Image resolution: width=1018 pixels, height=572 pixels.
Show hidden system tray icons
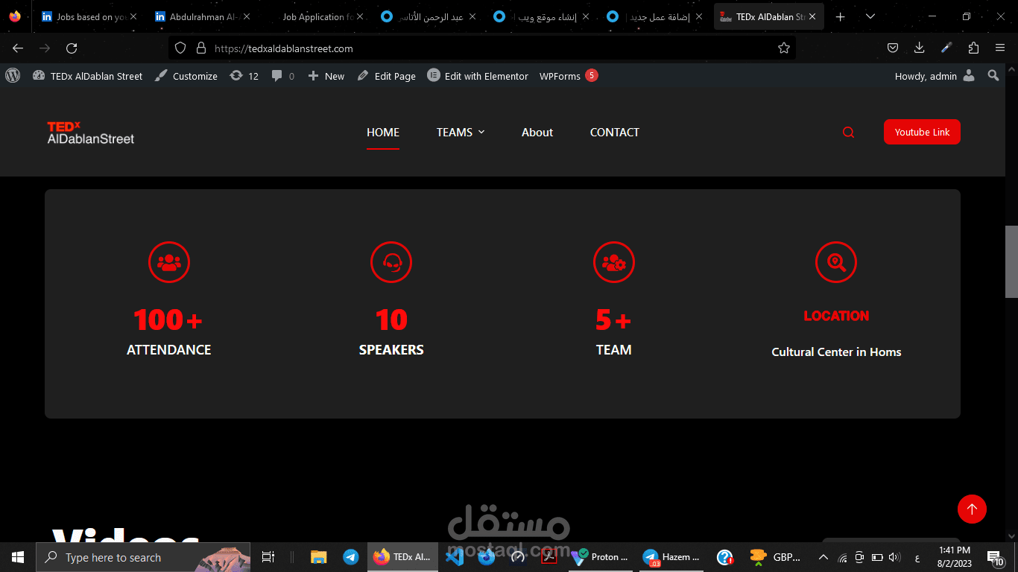[823, 557]
